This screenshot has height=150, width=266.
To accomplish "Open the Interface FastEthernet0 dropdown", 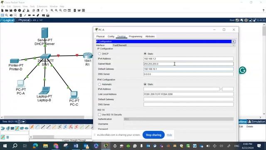I will click(x=173, y=45).
